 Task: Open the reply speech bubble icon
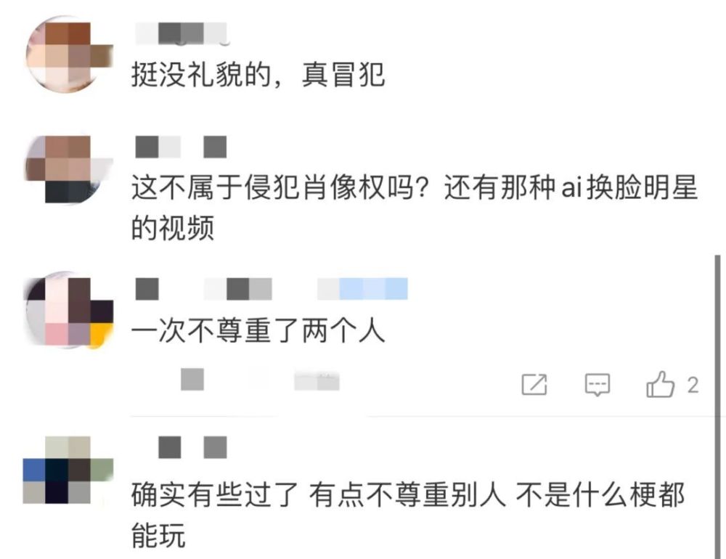pos(597,384)
